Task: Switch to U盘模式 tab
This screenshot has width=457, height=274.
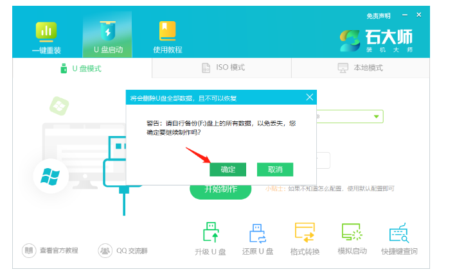Action: (82, 67)
